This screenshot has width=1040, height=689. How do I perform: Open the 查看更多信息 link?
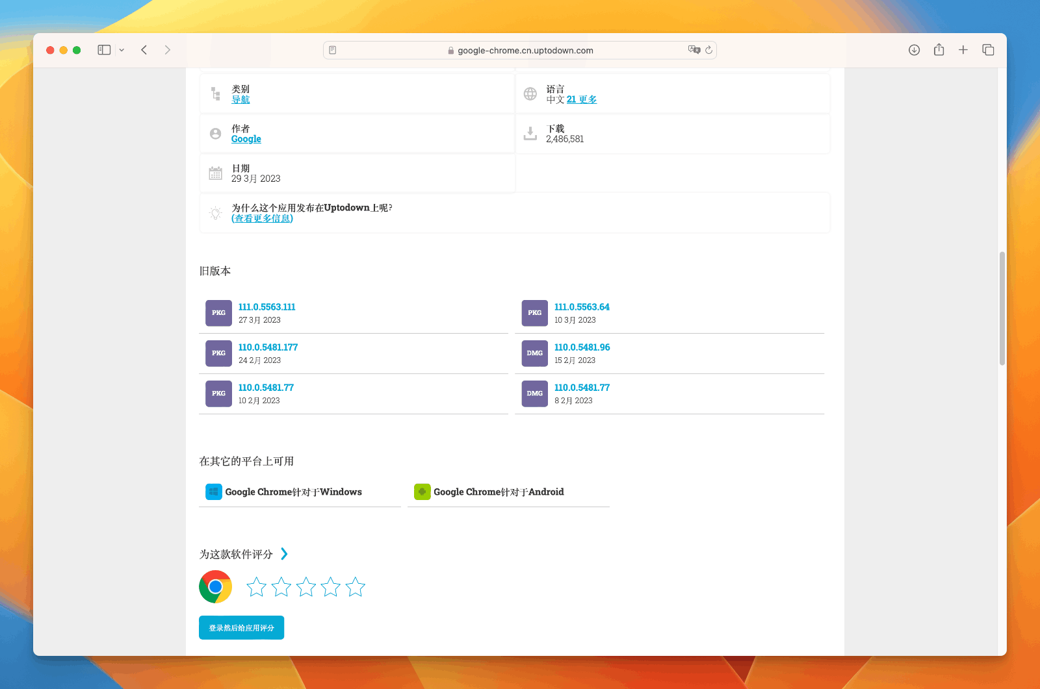click(263, 218)
